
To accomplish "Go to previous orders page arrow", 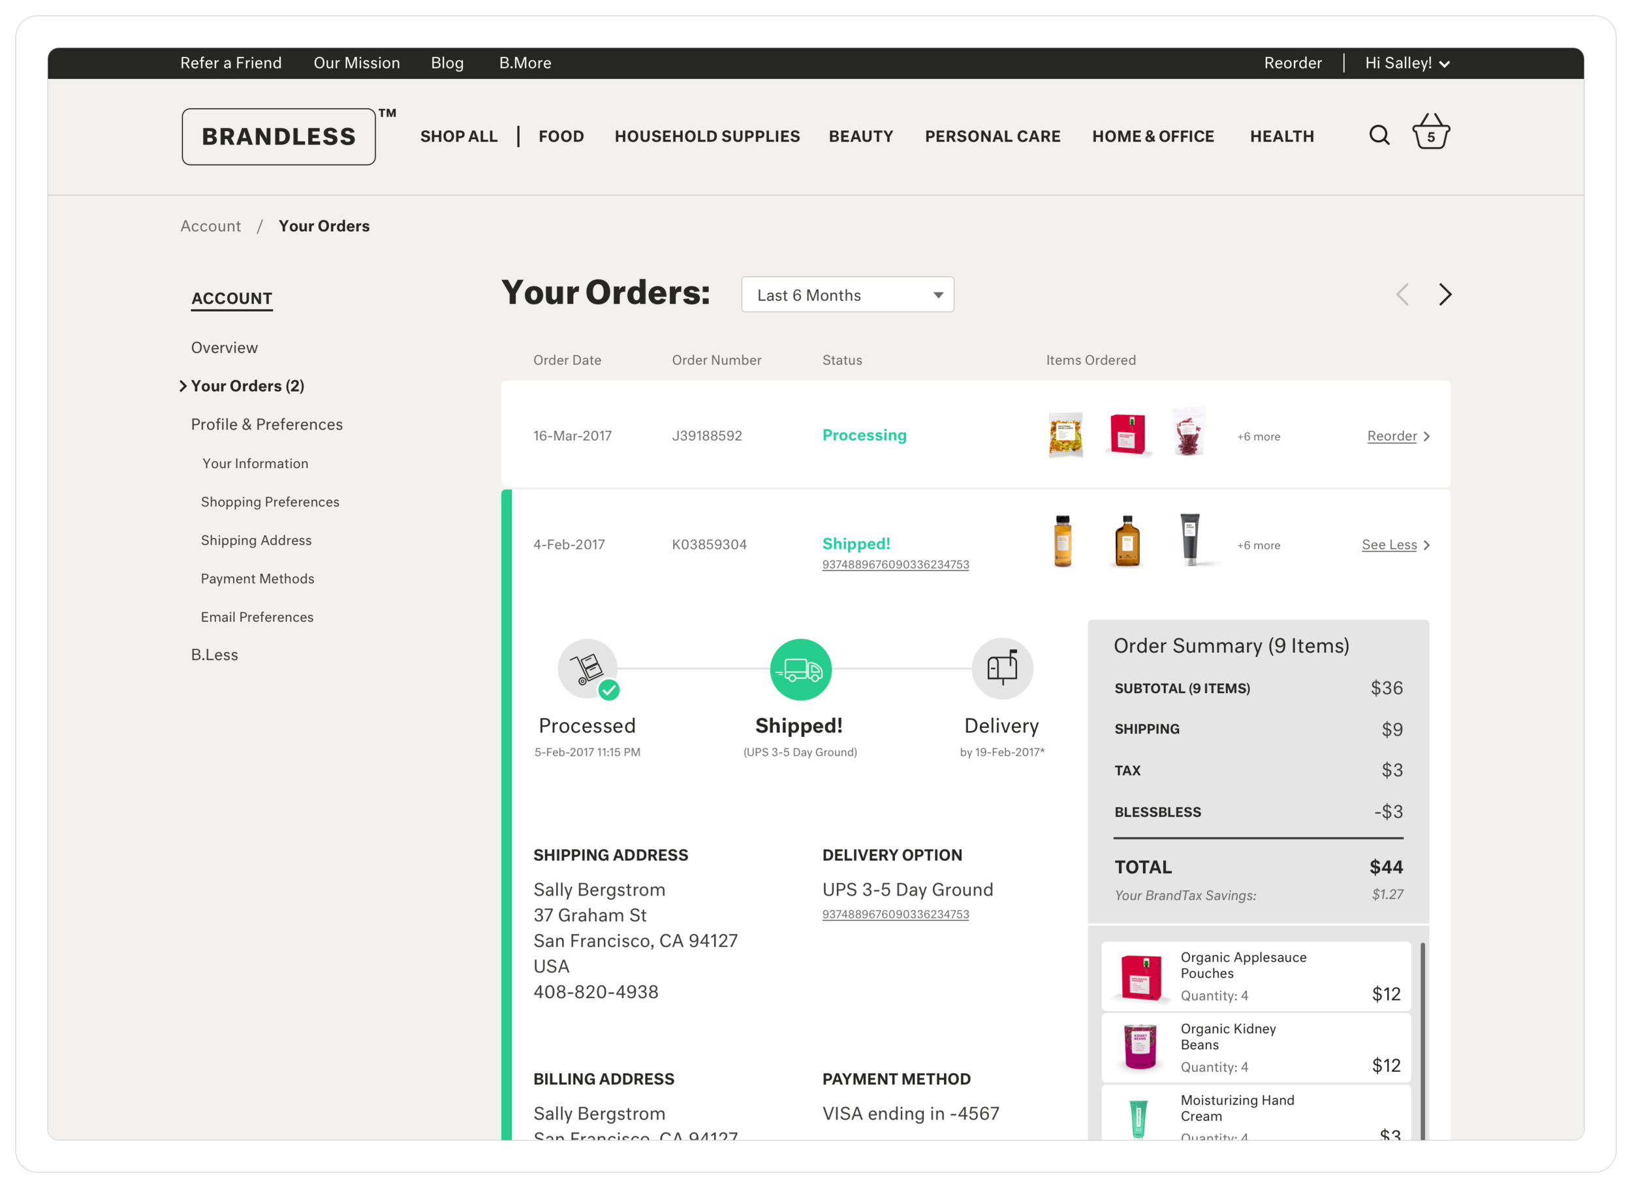I will [1402, 294].
